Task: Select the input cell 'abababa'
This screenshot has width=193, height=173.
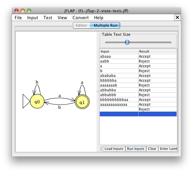Action: [119, 76]
